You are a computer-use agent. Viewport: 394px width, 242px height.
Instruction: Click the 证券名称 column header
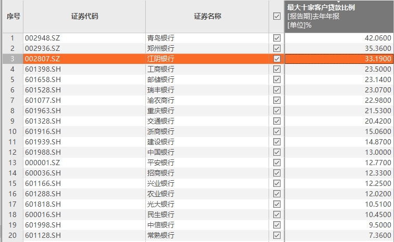pos(207,17)
